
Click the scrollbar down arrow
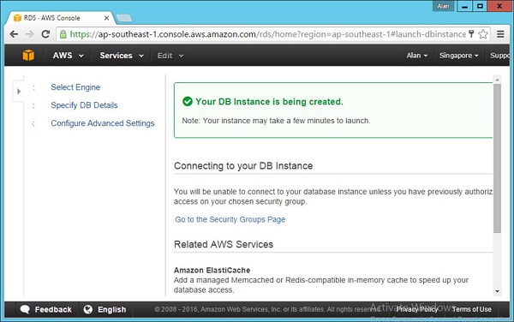pyautogui.click(x=497, y=291)
